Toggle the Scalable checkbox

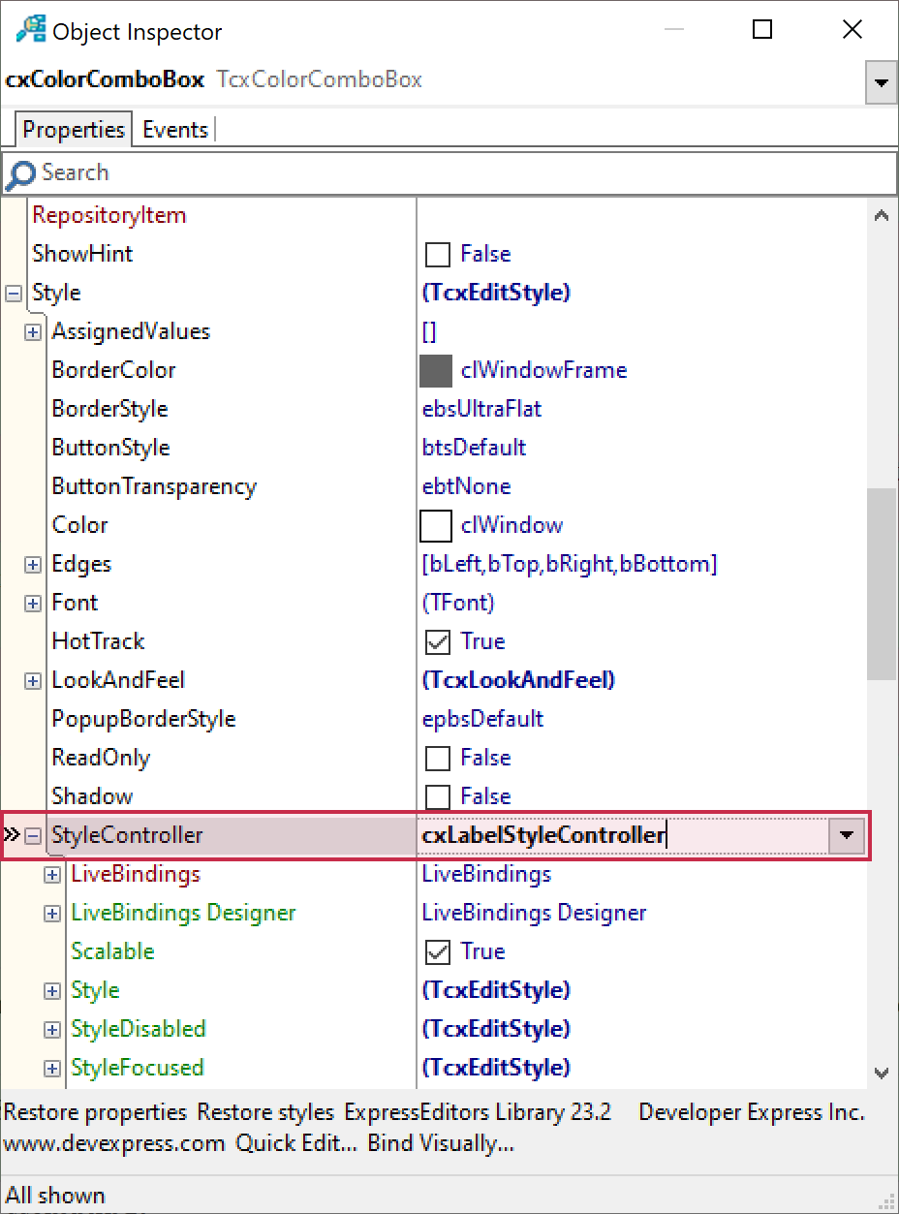438,951
